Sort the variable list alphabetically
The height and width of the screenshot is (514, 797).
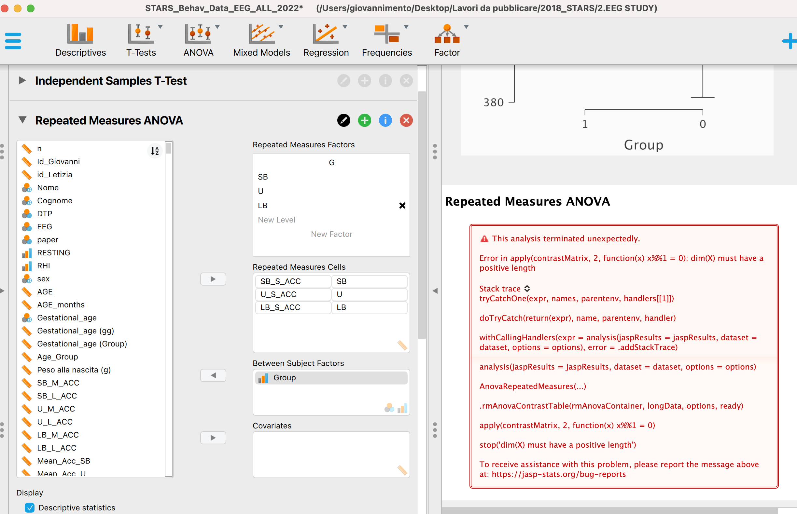[x=154, y=151]
